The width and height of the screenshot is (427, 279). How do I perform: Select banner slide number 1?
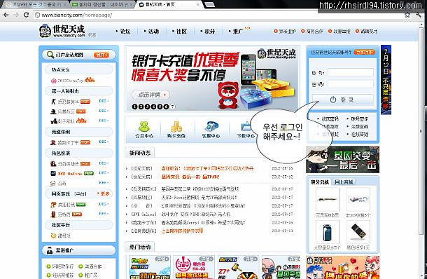point(134,107)
